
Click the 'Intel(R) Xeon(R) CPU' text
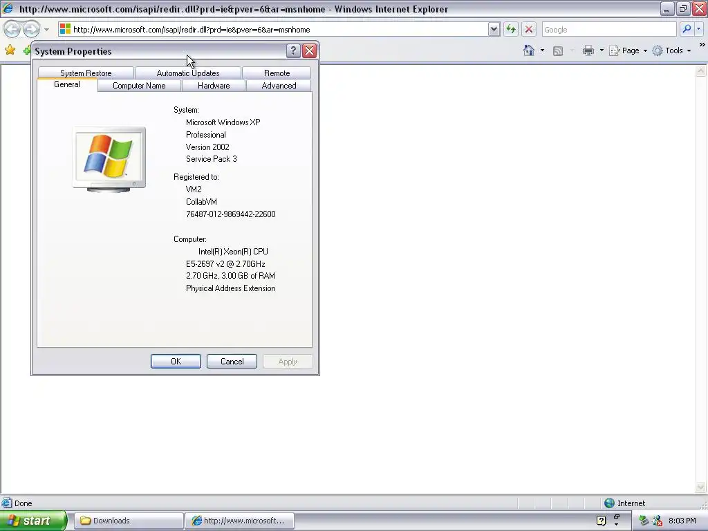pos(233,252)
